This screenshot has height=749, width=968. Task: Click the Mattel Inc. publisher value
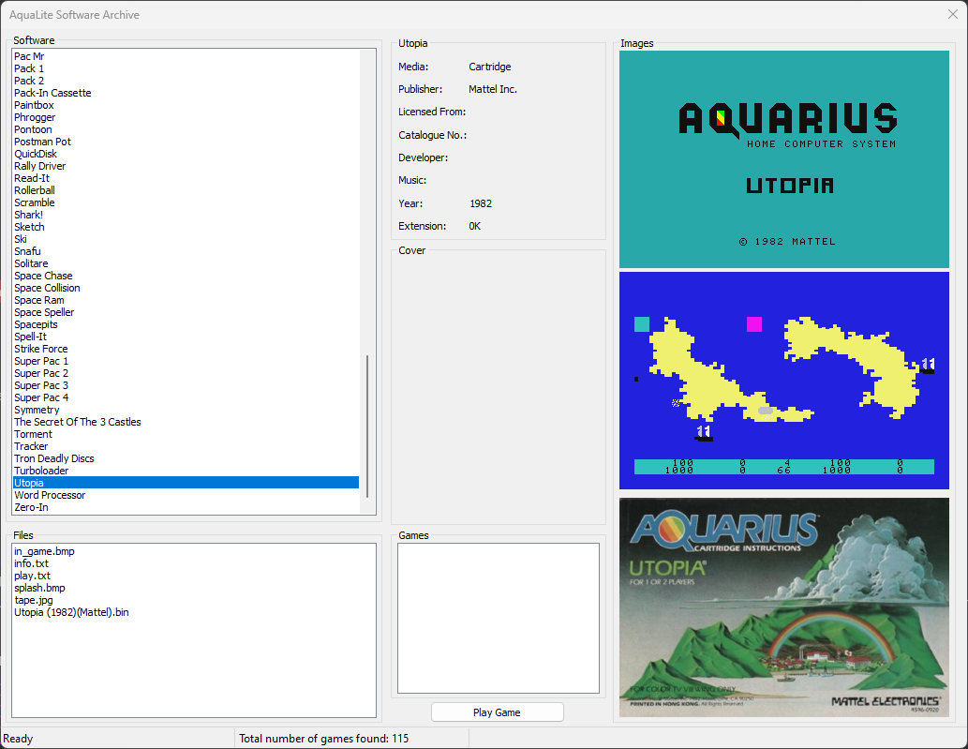[x=493, y=89]
